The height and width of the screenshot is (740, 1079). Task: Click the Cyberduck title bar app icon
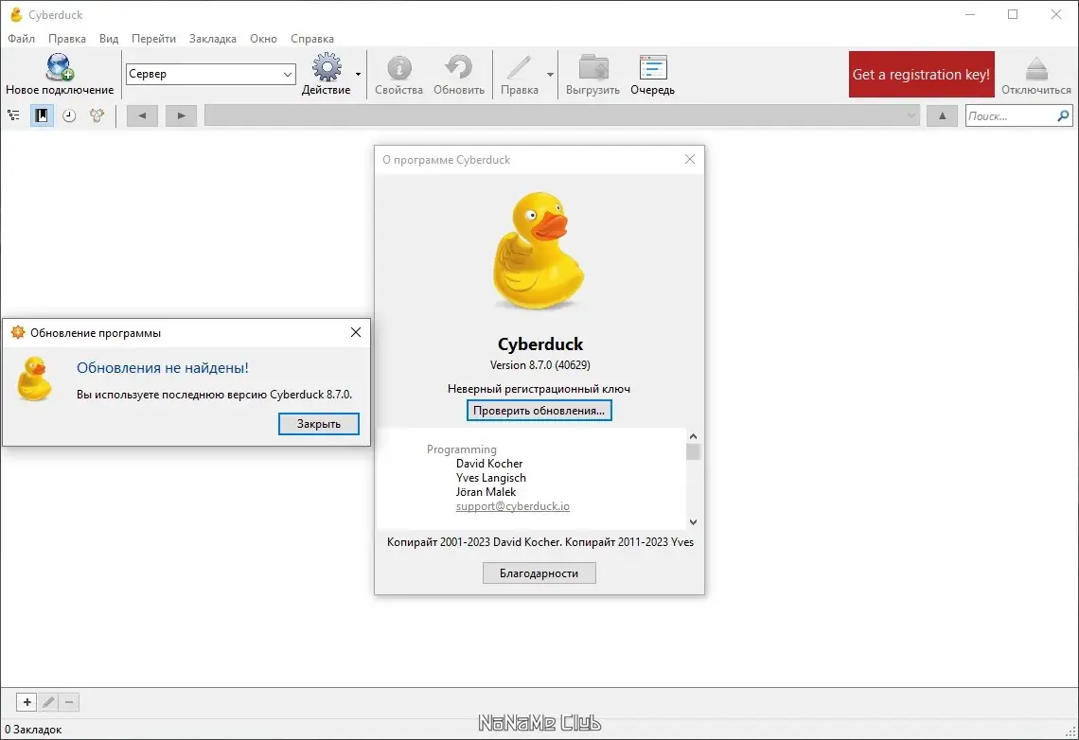tap(16, 14)
